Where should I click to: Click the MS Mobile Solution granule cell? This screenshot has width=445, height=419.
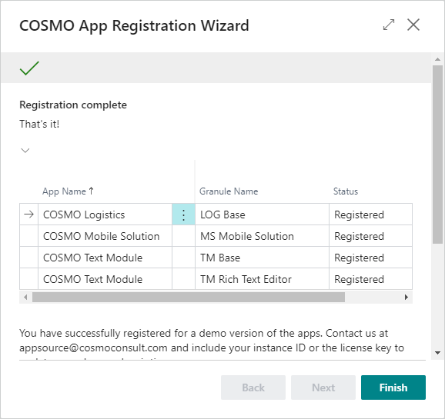[262, 236]
